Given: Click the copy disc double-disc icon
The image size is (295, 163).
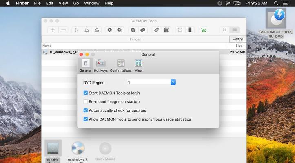Looking at the screenshot, I should (x=143, y=30).
